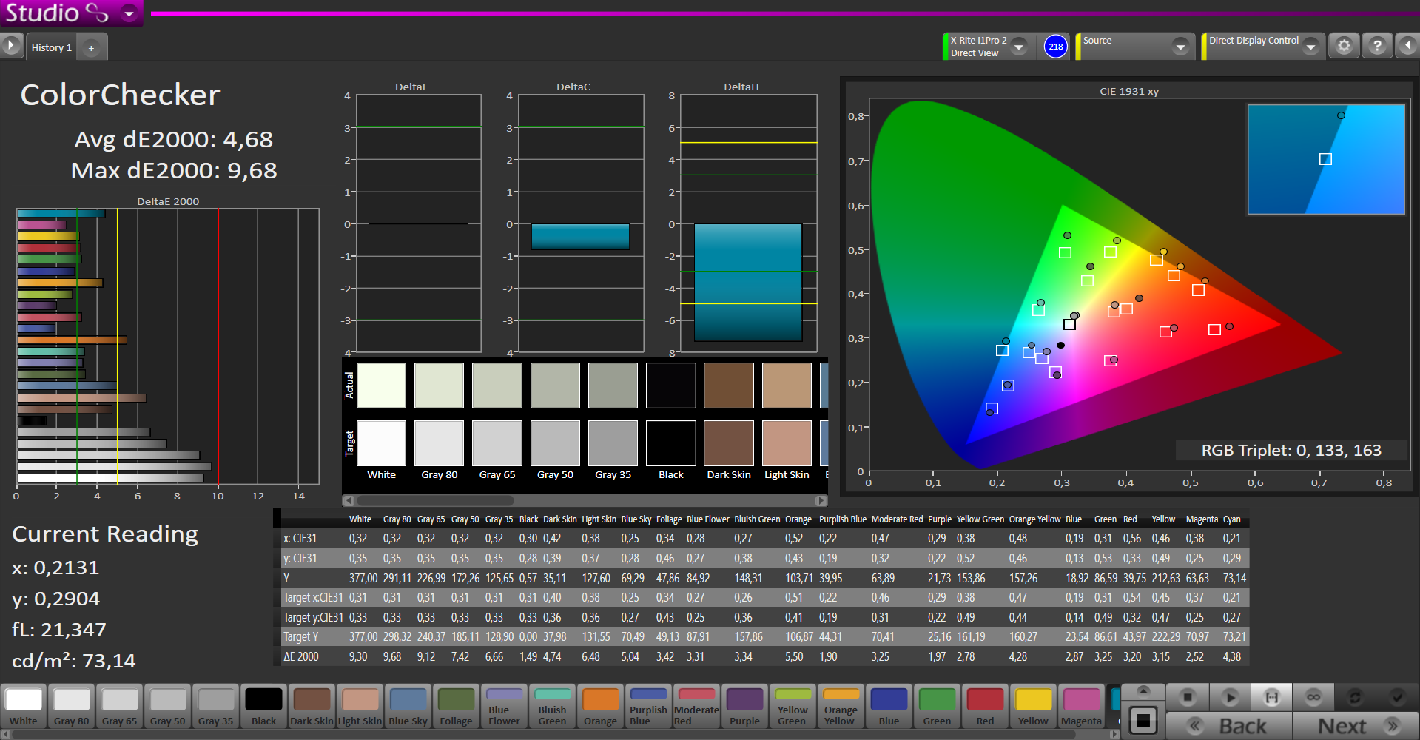
Task: Expand the Direct Display Control dropdown
Action: (x=1310, y=47)
